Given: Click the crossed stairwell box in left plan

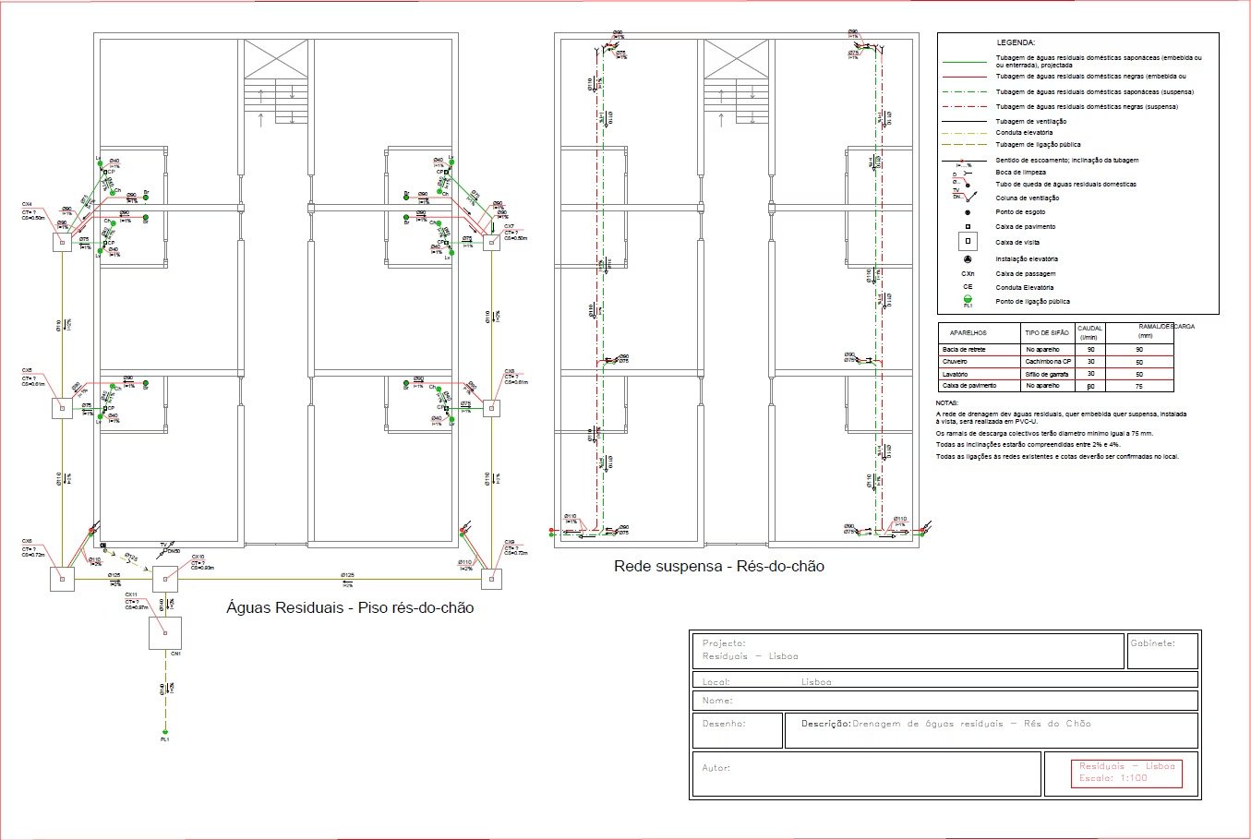Looking at the screenshot, I should [x=275, y=59].
